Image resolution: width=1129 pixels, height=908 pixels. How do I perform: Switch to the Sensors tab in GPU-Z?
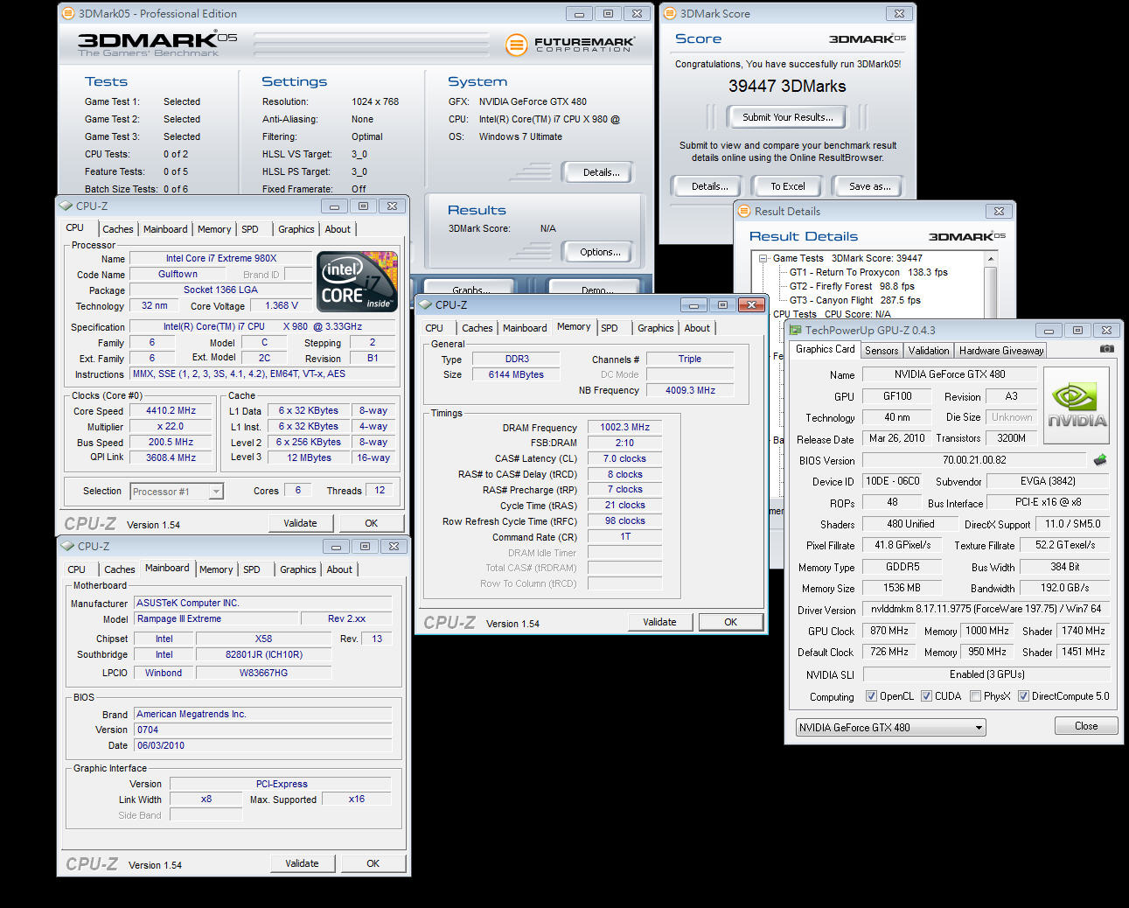coord(882,351)
